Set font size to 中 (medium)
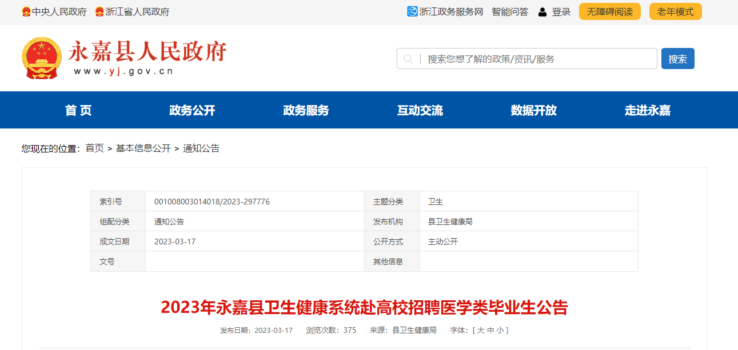Viewport: 738px width, 350px height. (x=490, y=330)
